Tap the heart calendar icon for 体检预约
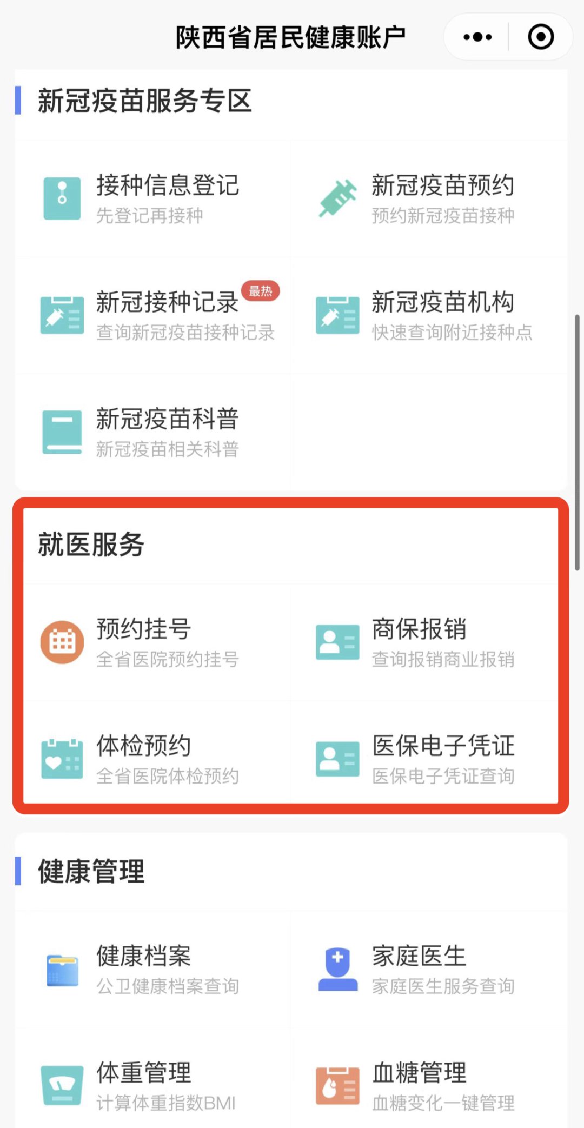Viewport: 584px width, 1128px height. pos(62,759)
